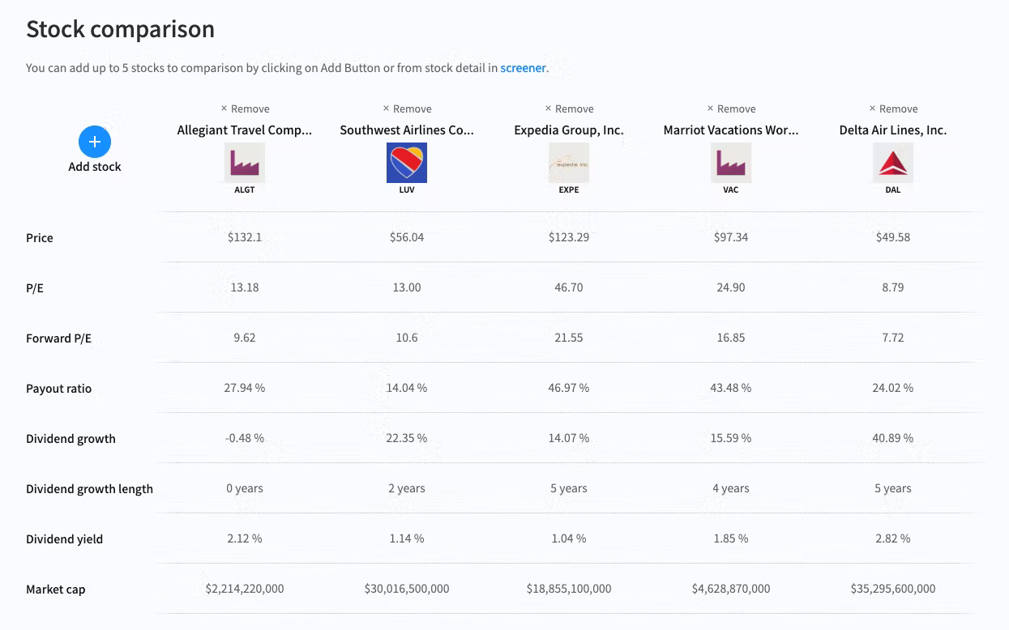Viewport: 1009px width, 630px height.
Task: Click the LUV ticker symbol
Action: coord(407,189)
